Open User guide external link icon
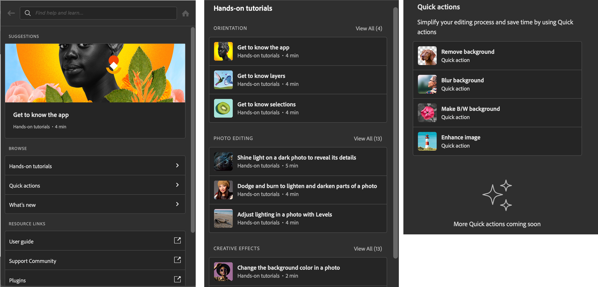598x287 pixels. click(177, 240)
